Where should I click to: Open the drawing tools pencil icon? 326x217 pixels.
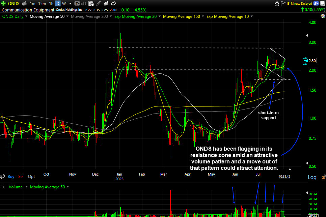(x=98, y=3)
